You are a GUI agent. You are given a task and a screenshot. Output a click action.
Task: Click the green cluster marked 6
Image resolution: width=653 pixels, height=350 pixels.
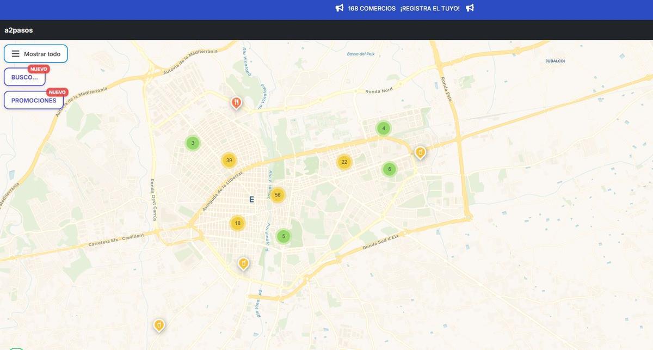pos(389,169)
